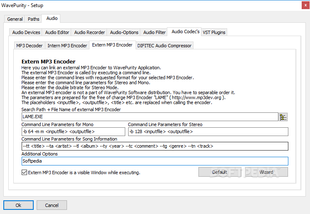Open the Paths tab

[33, 19]
